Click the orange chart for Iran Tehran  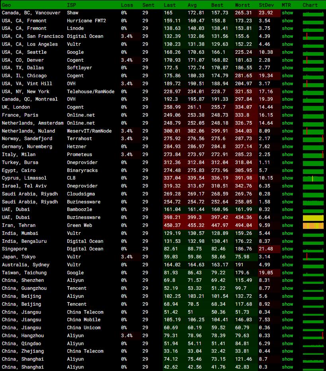pyautogui.click(x=313, y=226)
